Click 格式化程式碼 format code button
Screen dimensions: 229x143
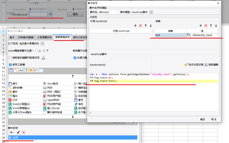point(194,65)
